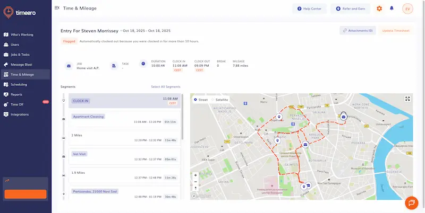Click the Task document icon
The image size is (425, 213).
[114, 66]
